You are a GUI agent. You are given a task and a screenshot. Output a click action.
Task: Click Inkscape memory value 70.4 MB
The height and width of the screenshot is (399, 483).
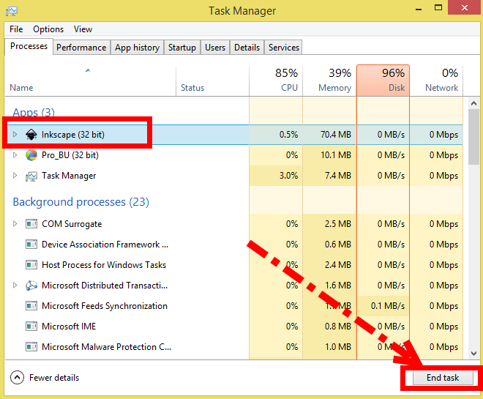336,135
